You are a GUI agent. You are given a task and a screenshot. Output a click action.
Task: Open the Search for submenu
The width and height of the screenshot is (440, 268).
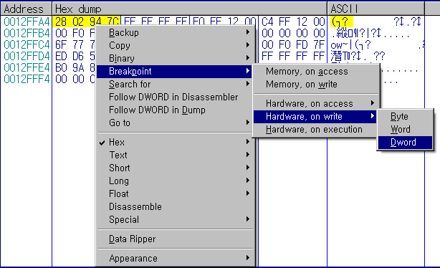176,84
